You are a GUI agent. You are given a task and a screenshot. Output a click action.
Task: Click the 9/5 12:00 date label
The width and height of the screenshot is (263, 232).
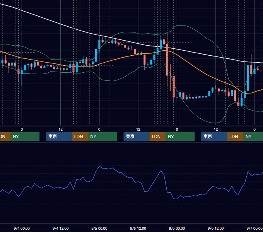(138, 228)
